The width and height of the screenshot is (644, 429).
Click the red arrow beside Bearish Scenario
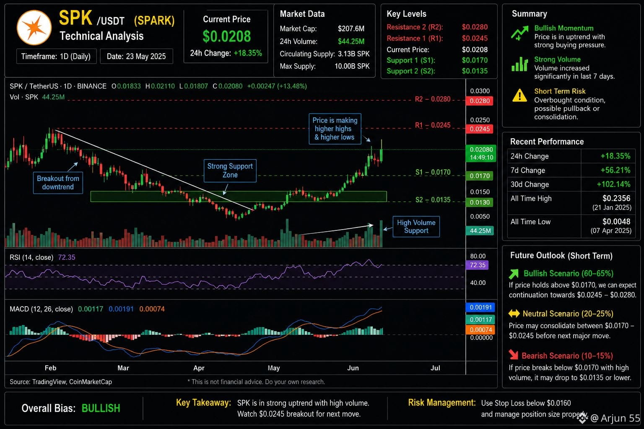coord(514,355)
